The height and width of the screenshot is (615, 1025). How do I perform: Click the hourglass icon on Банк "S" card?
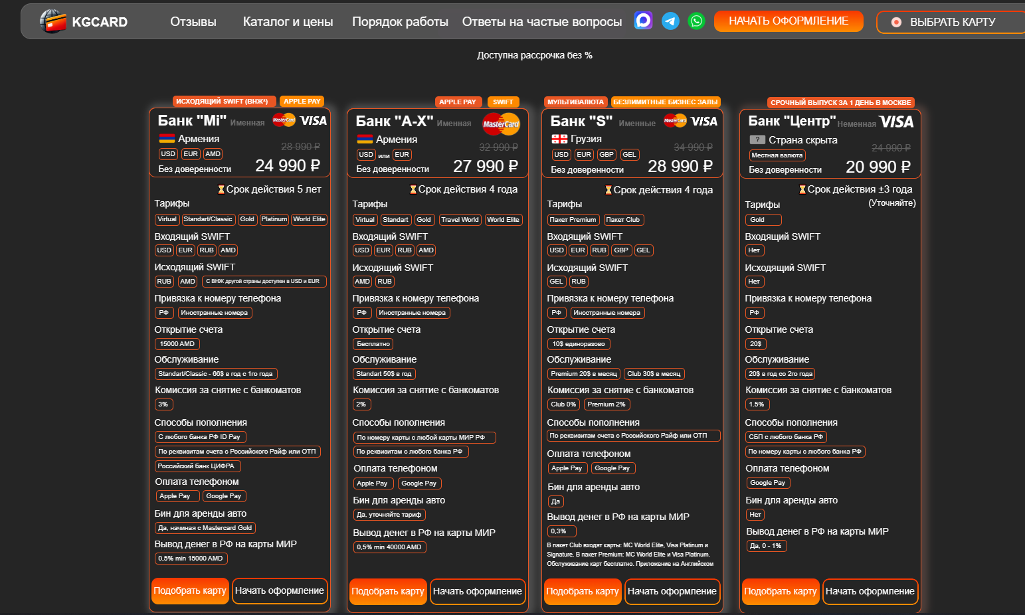click(x=608, y=190)
